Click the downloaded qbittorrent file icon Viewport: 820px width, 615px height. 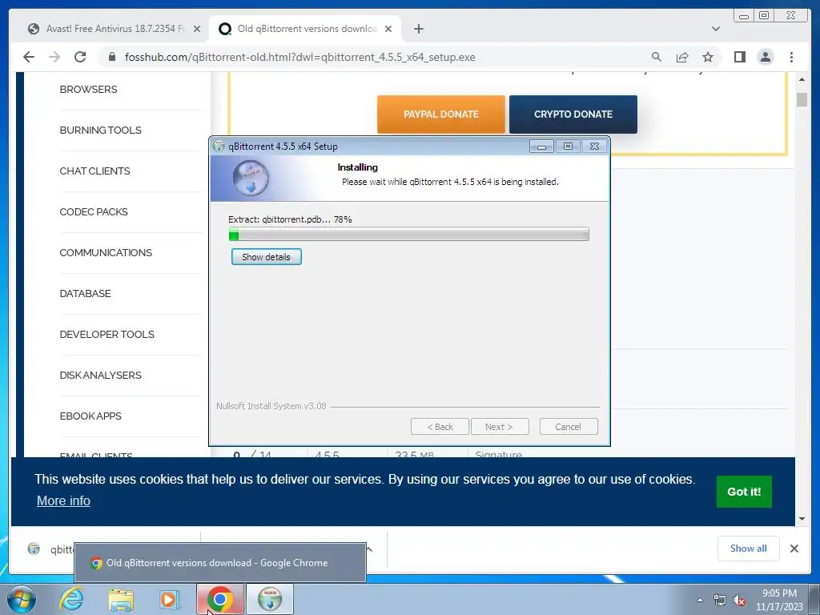(x=34, y=549)
